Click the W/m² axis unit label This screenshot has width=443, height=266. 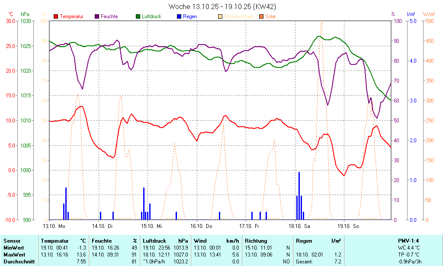429,14
